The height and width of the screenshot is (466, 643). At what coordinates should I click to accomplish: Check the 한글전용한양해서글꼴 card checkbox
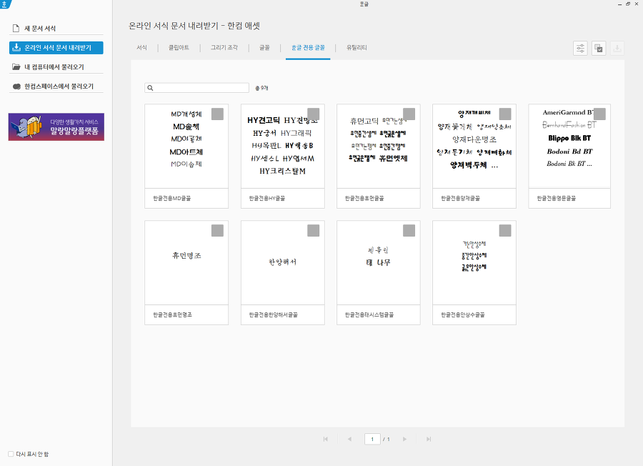tap(314, 231)
